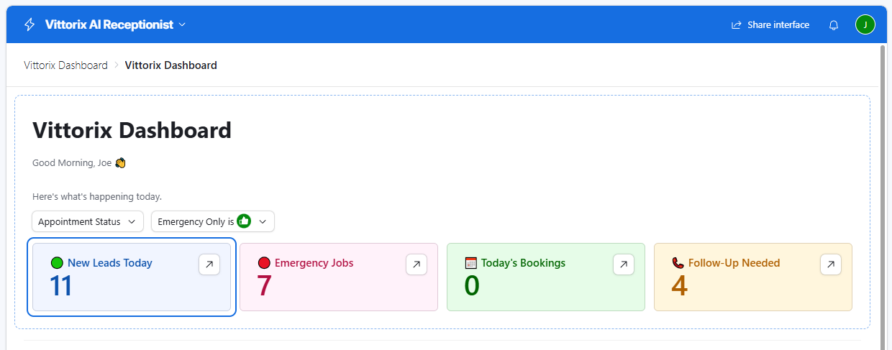892x350 pixels.
Task: Open the green J user avatar
Action: pyautogui.click(x=865, y=24)
